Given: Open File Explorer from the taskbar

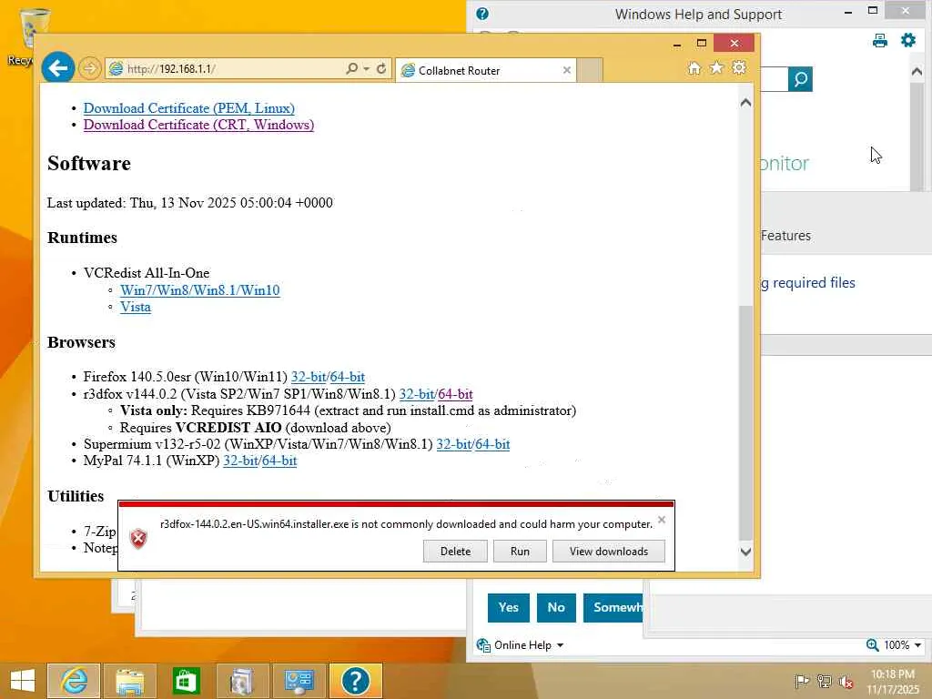Looking at the screenshot, I should tap(129, 681).
